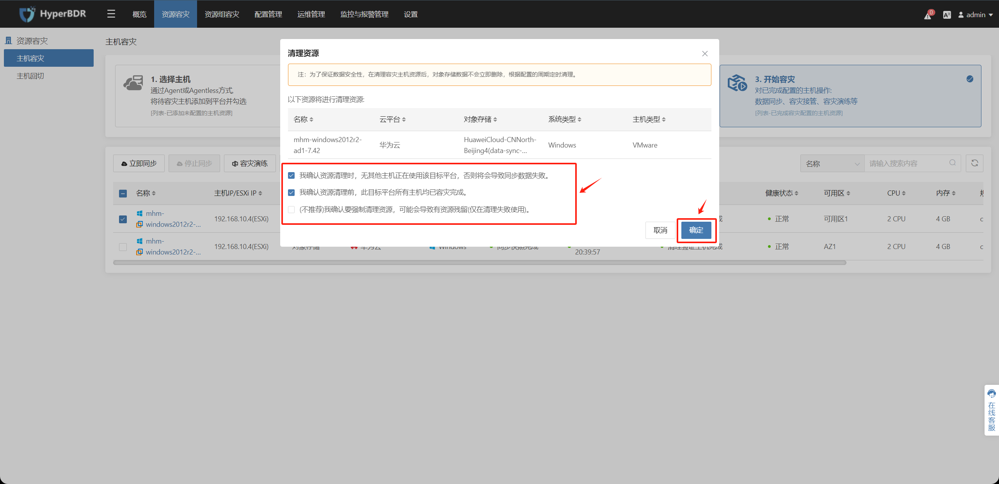The width and height of the screenshot is (999, 484).
Task: Open the alert notification bell icon
Action: 928,15
